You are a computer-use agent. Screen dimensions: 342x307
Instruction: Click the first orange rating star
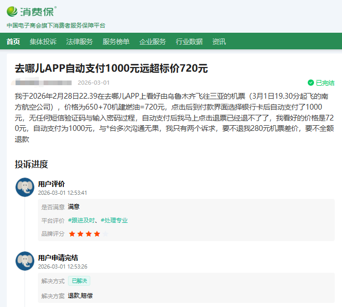click(72, 234)
